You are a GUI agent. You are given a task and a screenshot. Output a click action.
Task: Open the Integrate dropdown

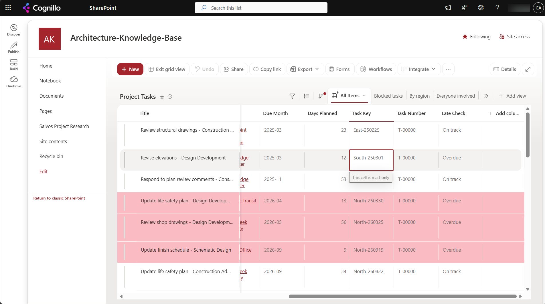pyautogui.click(x=419, y=69)
